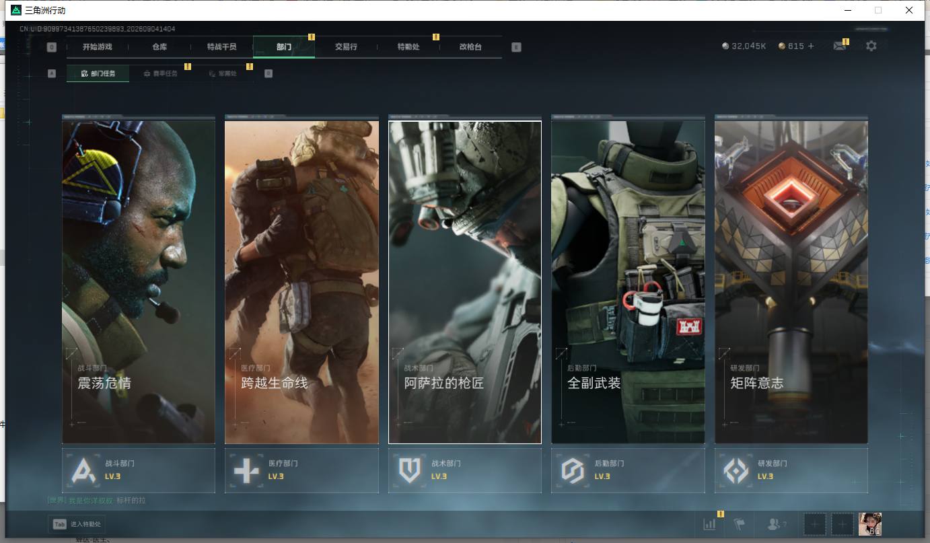Open the 阿萨拉的枪匠 mission card
The height and width of the screenshot is (543, 930).
click(465, 281)
